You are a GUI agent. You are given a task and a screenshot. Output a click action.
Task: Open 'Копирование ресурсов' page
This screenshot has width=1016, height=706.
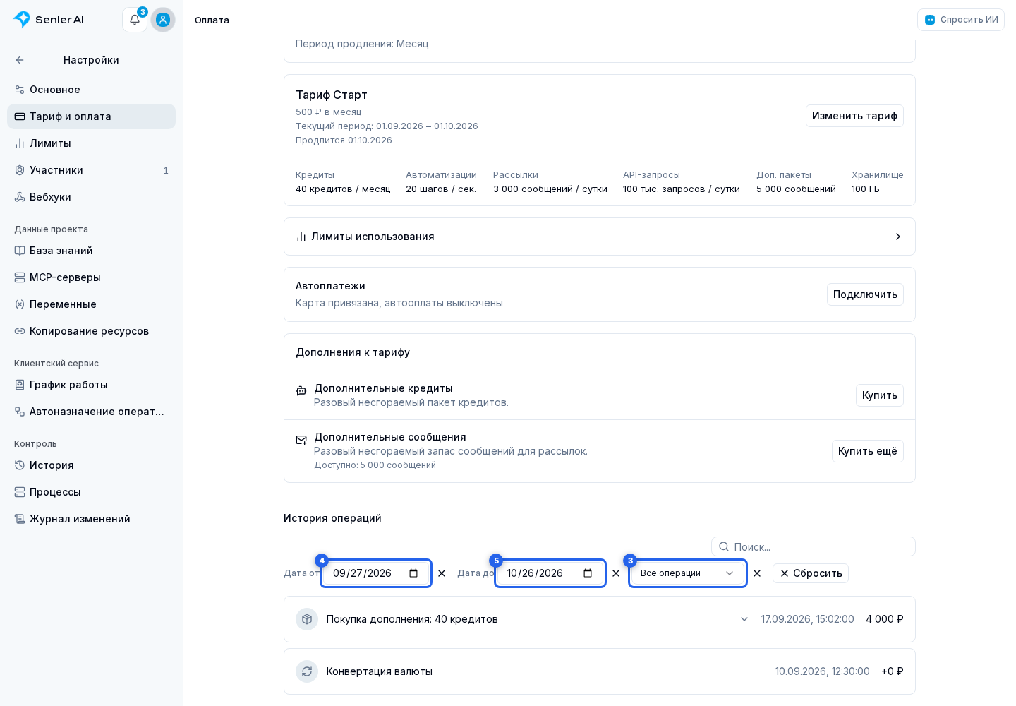click(x=91, y=331)
